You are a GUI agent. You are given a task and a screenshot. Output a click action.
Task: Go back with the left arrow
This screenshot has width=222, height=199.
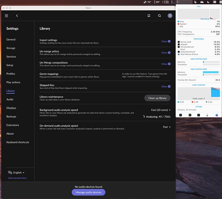[x=17, y=16]
